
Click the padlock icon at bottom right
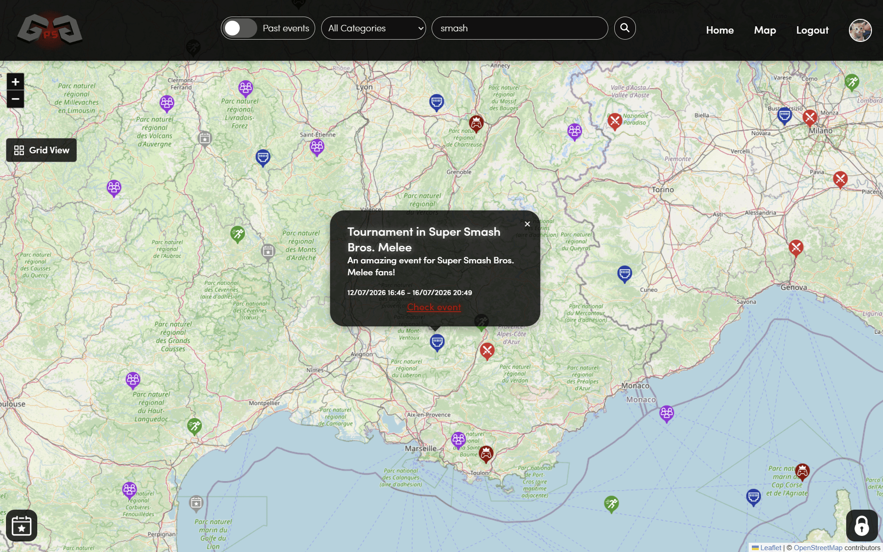click(861, 525)
